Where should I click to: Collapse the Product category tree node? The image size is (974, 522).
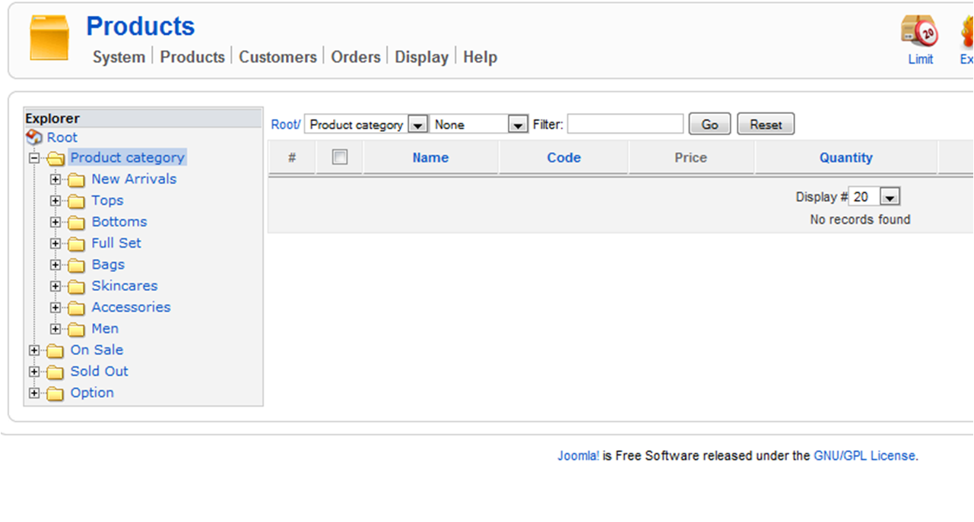coord(34,159)
